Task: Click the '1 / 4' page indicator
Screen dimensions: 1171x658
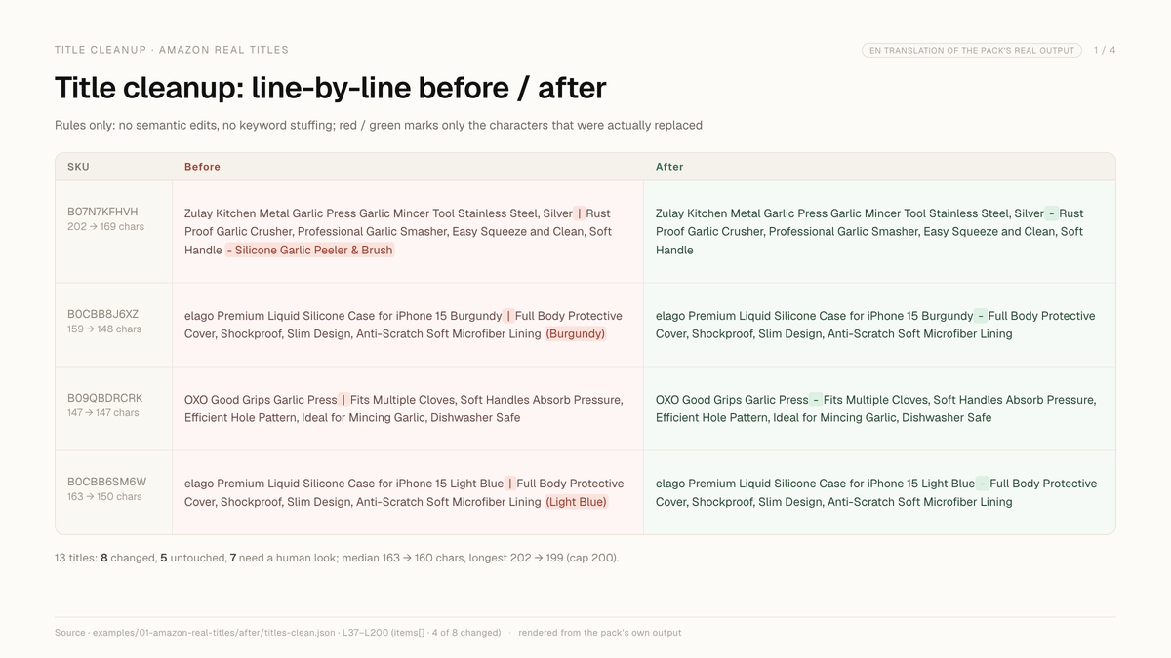Action: (1105, 50)
